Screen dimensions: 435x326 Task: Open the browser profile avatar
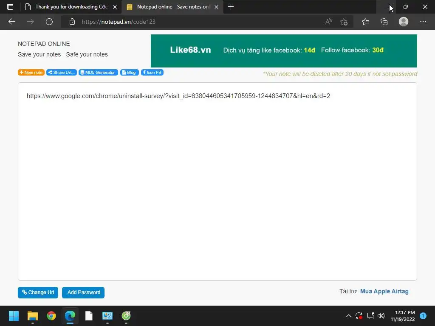point(404,22)
